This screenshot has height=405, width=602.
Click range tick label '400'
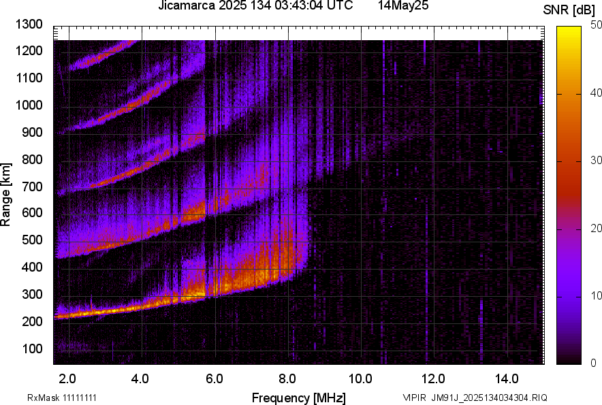[x=32, y=267]
